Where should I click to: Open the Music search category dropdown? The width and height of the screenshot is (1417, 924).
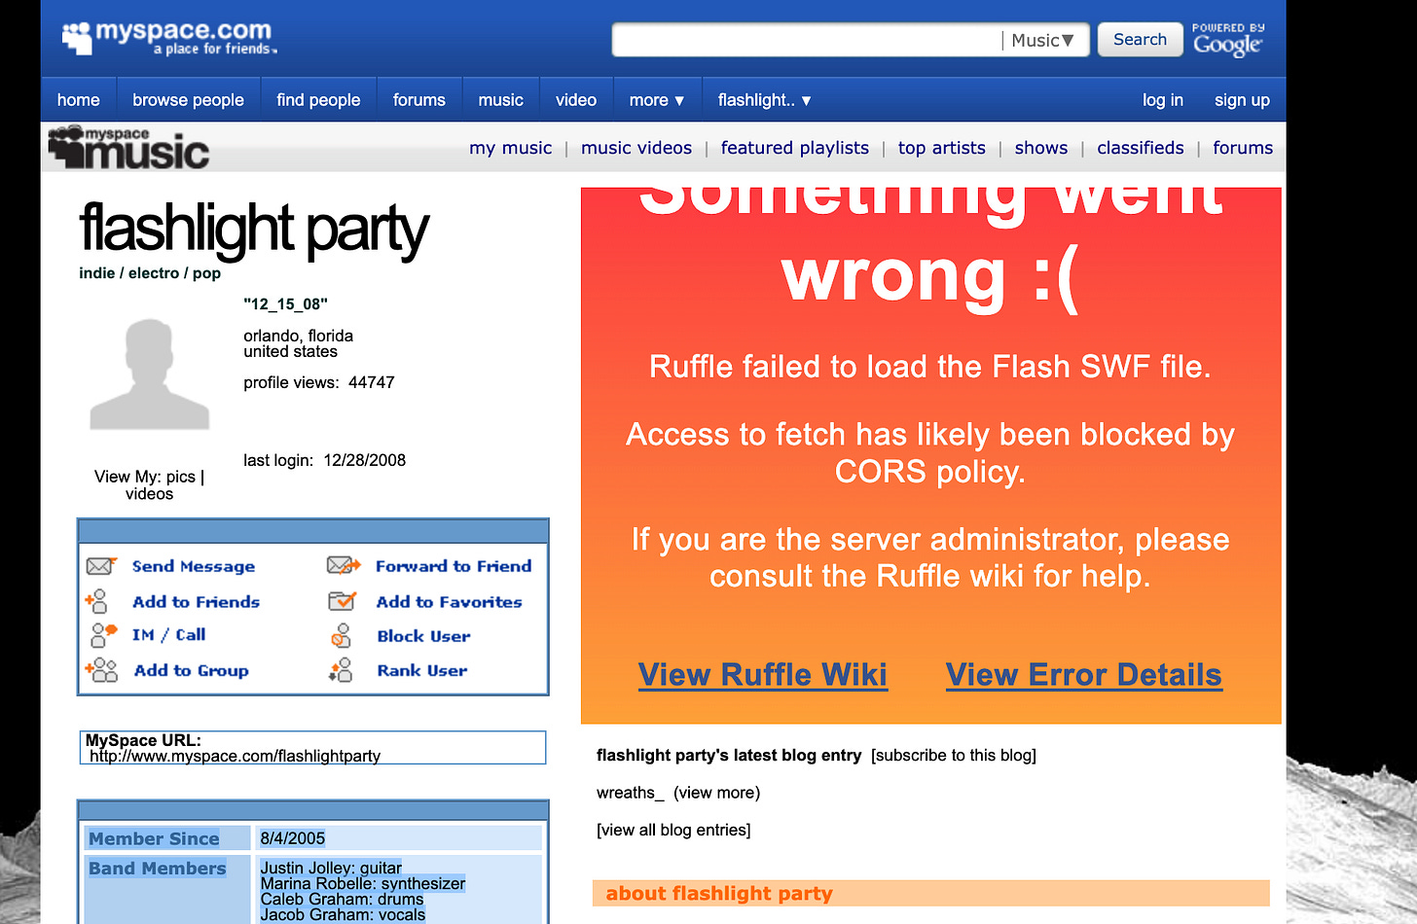pyautogui.click(x=1042, y=40)
